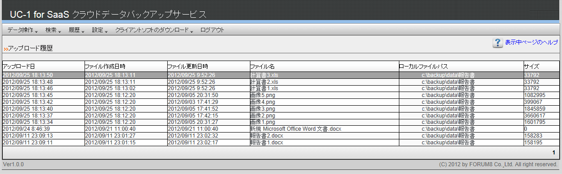Open the 履歴 menu

click(74, 30)
